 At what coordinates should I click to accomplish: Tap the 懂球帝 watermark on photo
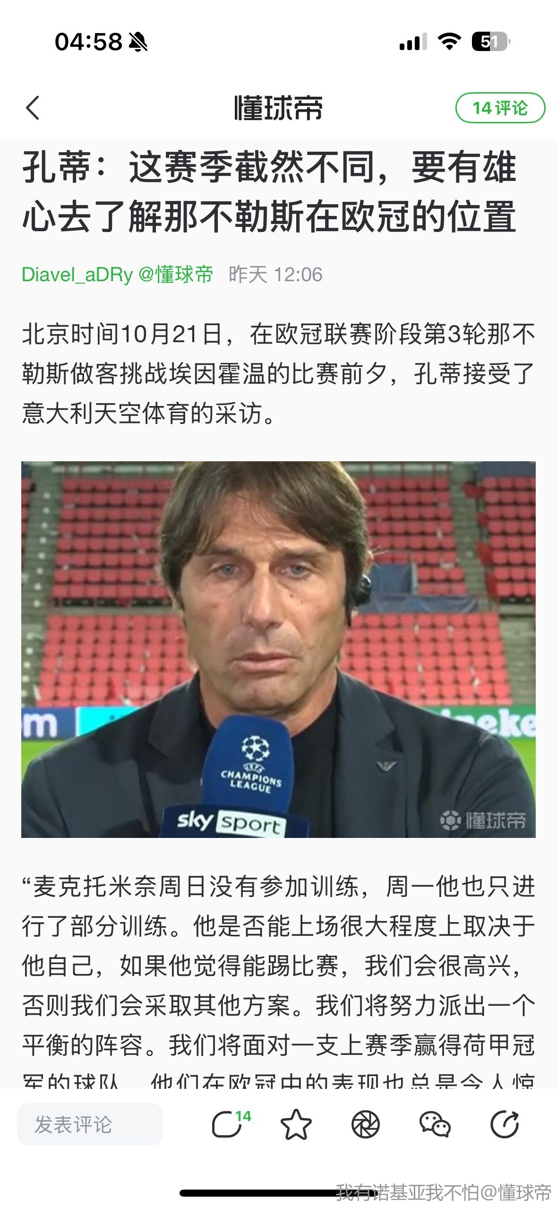pos(483,820)
